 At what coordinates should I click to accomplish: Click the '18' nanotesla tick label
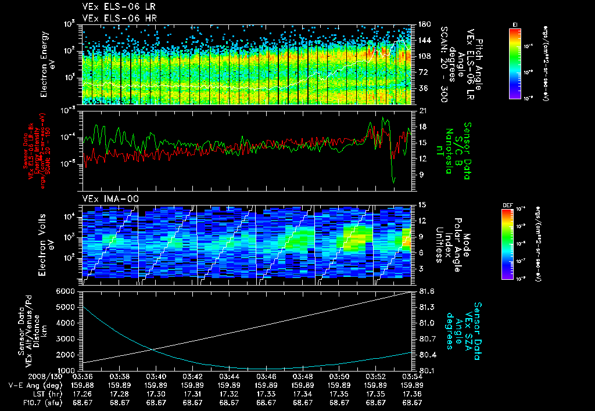pyautogui.click(x=423, y=127)
